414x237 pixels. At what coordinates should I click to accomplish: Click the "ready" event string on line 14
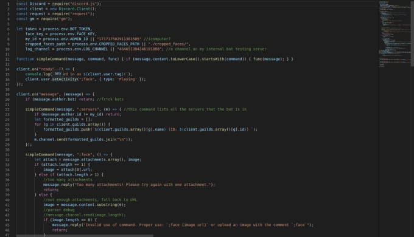pyautogui.click(x=46, y=69)
